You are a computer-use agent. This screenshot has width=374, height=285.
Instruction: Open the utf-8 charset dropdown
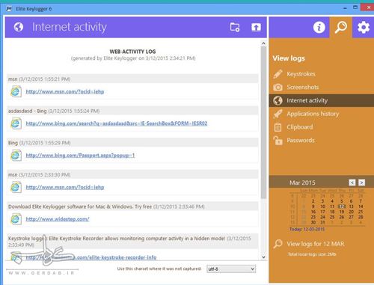point(231,269)
